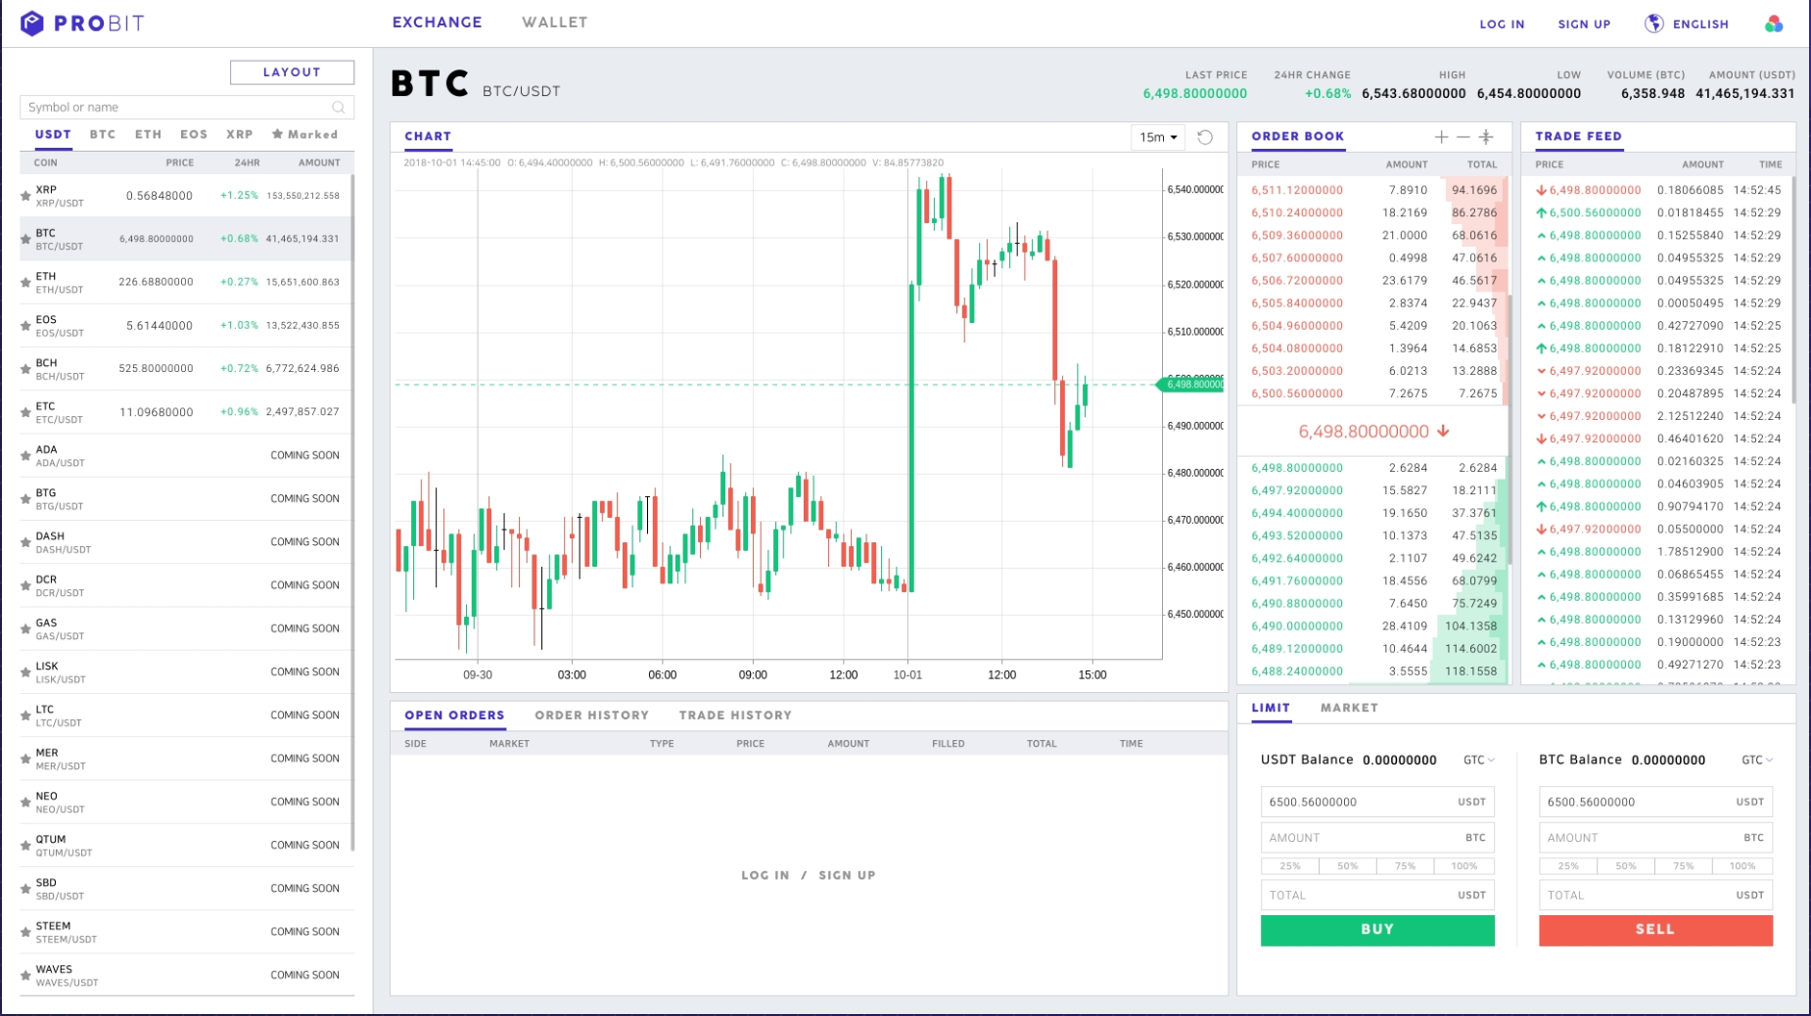Star the ETH/USDT pair

25,283
